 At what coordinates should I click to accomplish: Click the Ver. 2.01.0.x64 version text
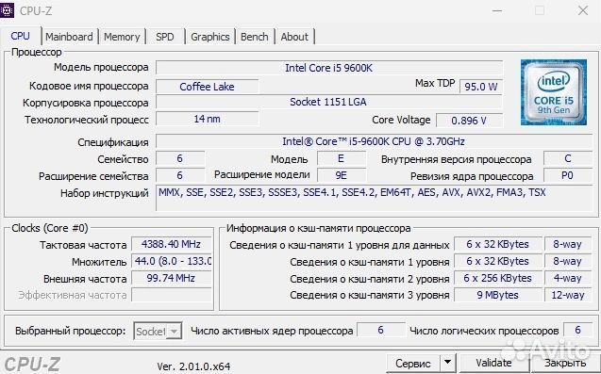194,366
